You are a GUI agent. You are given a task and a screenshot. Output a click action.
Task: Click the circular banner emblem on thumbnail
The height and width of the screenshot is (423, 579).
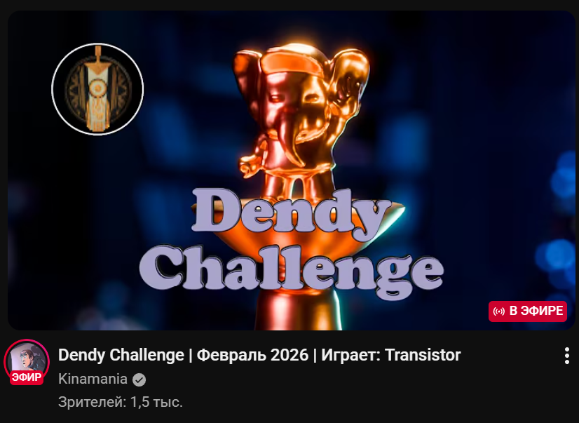(x=97, y=89)
